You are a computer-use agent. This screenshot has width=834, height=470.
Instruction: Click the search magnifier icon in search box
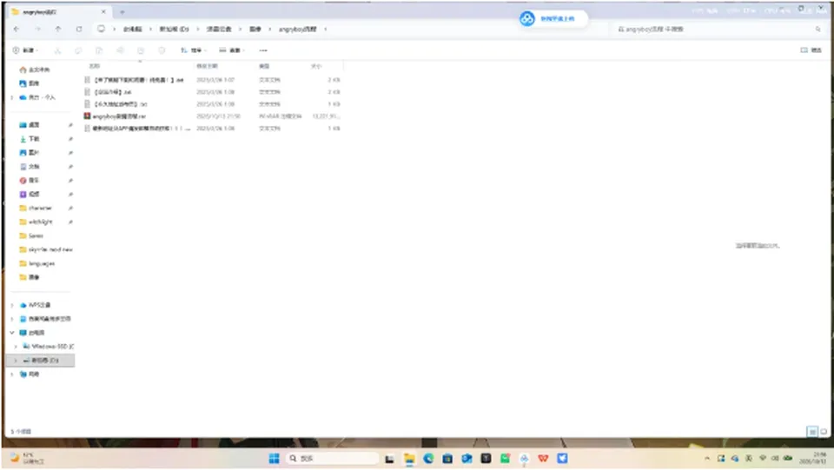818,30
